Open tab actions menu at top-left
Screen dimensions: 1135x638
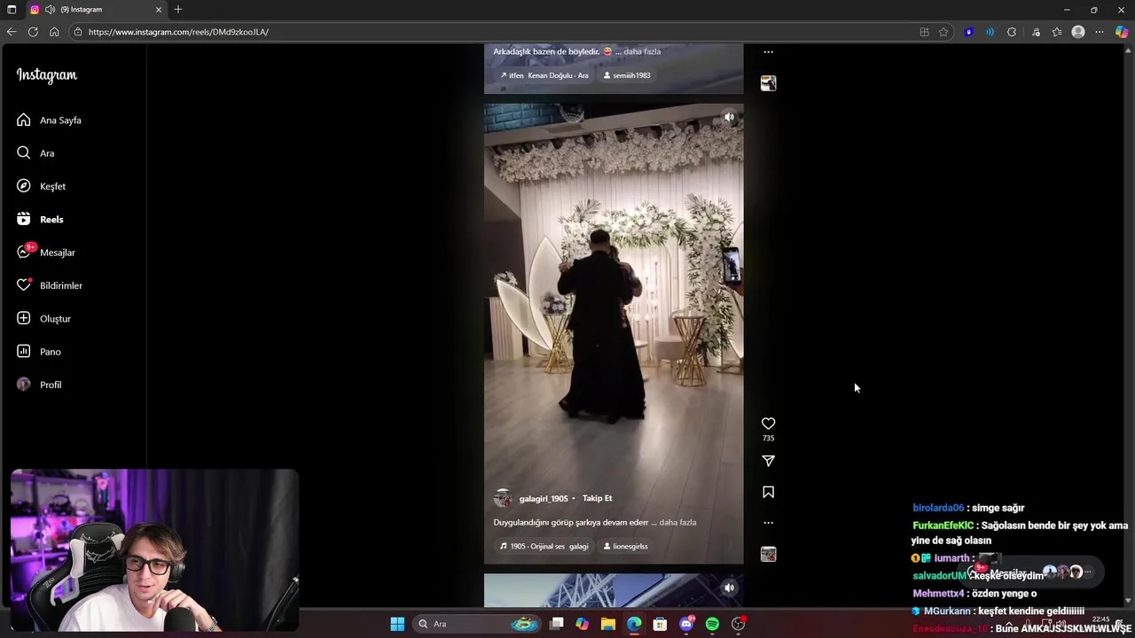point(12,10)
